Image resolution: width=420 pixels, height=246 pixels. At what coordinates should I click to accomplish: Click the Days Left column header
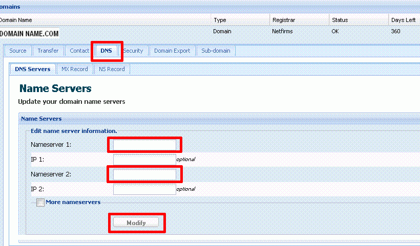[404, 20]
